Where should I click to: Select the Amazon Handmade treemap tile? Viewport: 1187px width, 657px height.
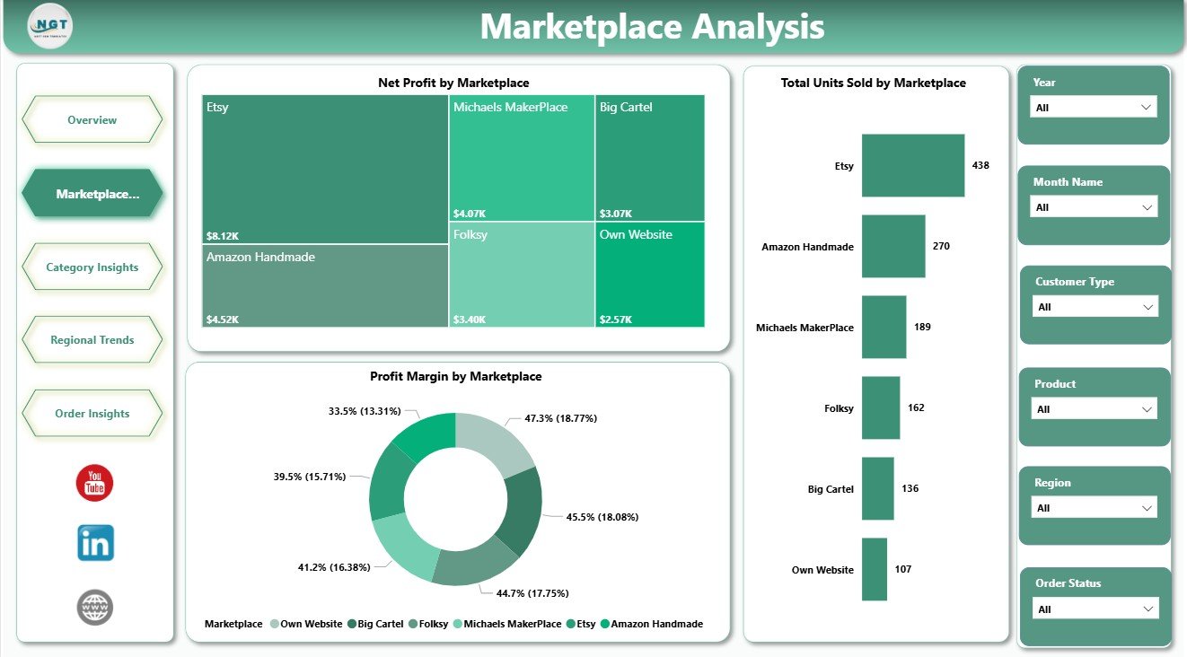(x=325, y=285)
